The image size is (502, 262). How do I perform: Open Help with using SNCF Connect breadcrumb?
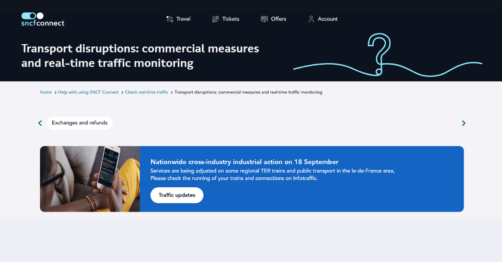88,92
